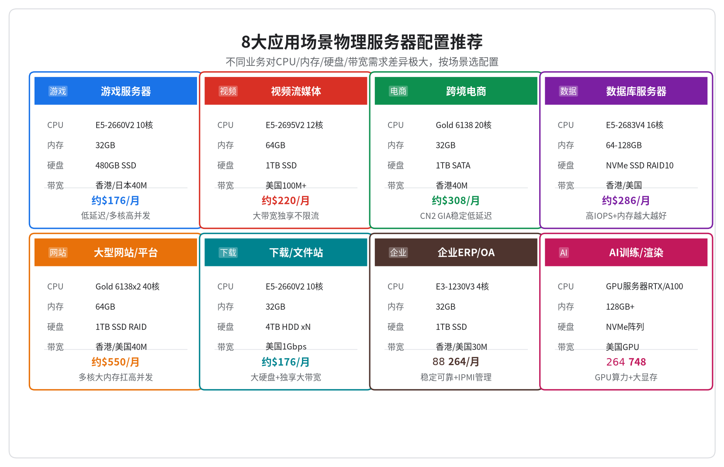Screen dimensions: 724x467
Task: Click the CN2 GIA稳定低延迟 note
Action: (x=456, y=216)
